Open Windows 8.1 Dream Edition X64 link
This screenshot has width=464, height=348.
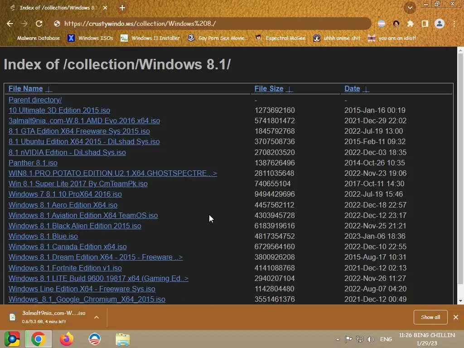pos(96,257)
